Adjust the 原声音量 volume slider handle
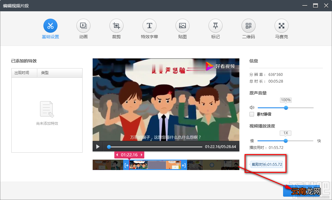Image resolution: width=332 pixels, height=200 pixels. pos(286,108)
